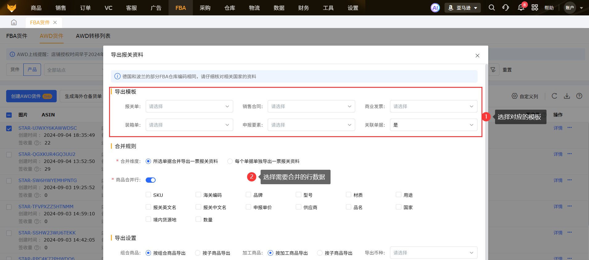Viewport: 589px width, 260px height.
Task: Tick the 海关编码 checkbox
Action: pos(198,195)
